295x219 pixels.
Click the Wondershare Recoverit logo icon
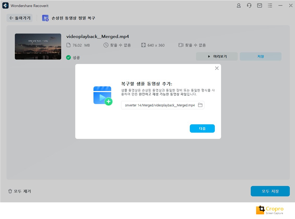tap(5, 6)
